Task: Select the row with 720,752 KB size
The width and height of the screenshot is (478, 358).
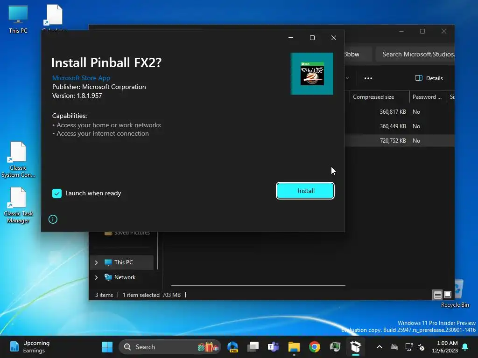Action: (x=400, y=141)
